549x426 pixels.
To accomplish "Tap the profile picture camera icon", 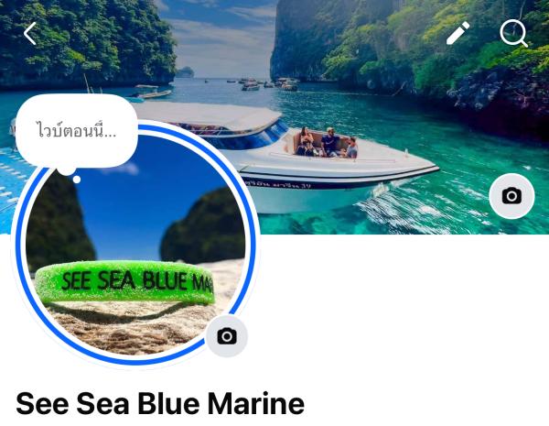I will click(x=227, y=336).
